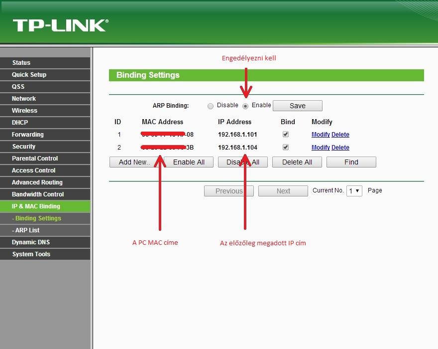The height and width of the screenshot is (349, 438).
Task: Click the ARP Binding: label
Action: tap(171, 106)
